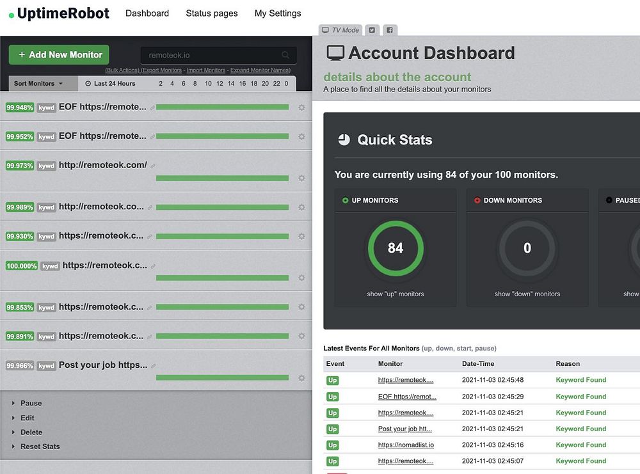Image resolution: width=640 pixels, height=474 pixels.
Task: Click uptime bar of 99.853% monitor
Action: point(223,307)
